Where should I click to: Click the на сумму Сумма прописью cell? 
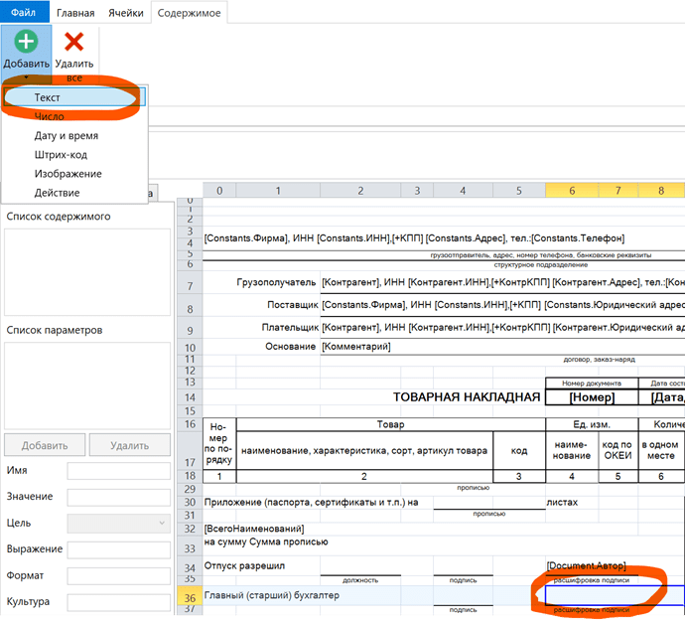(x=266, y=542)
